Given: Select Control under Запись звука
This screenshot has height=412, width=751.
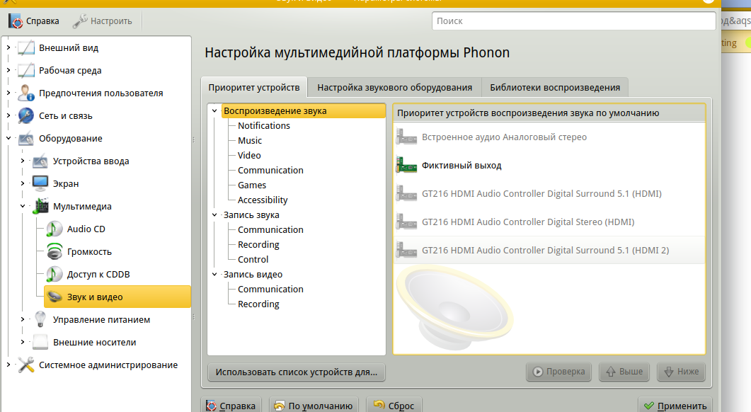Looking at the screenshot, I should [253, 259].
